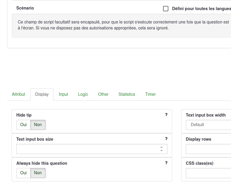The height and width of the screenshot is (182, 231).
Task: Open the Input tab
Action: 63,94
